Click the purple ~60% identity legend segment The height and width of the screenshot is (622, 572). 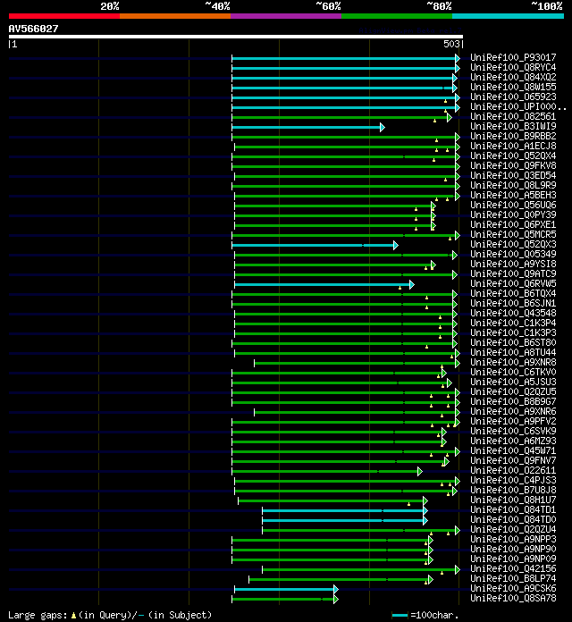click(x=286, y=16)
